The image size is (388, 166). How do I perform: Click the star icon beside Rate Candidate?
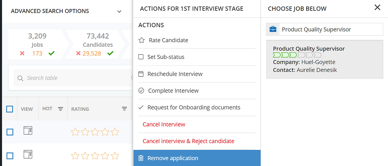[x=142, y=40]
